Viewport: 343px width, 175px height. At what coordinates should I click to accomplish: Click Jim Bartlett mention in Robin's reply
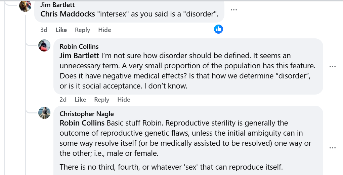79,55
